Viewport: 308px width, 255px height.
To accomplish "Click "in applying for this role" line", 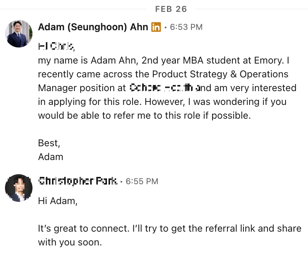I will [x=162, y=102].
